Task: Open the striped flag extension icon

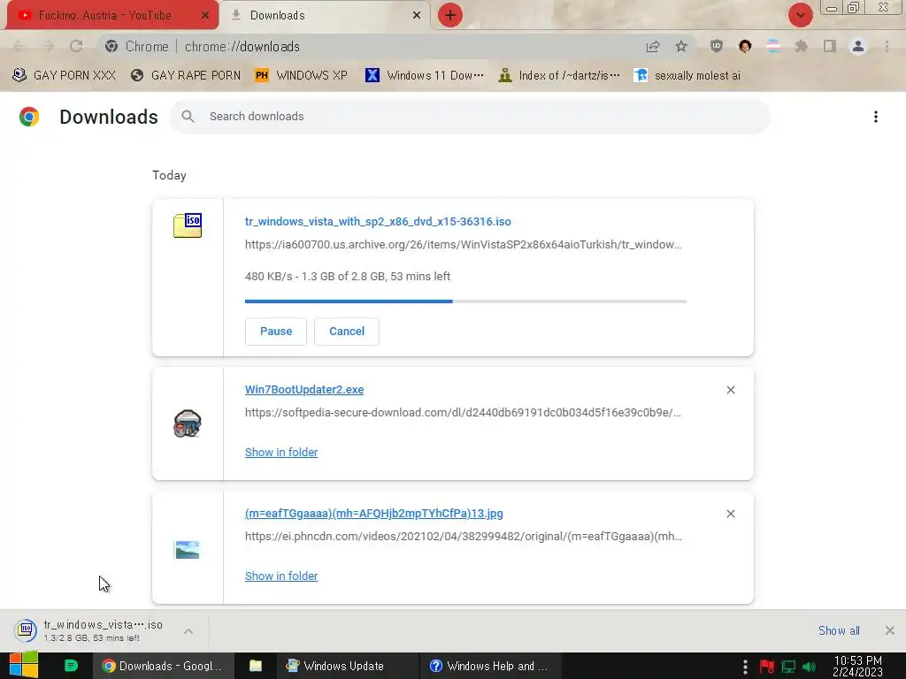Action: pos(773,46)
